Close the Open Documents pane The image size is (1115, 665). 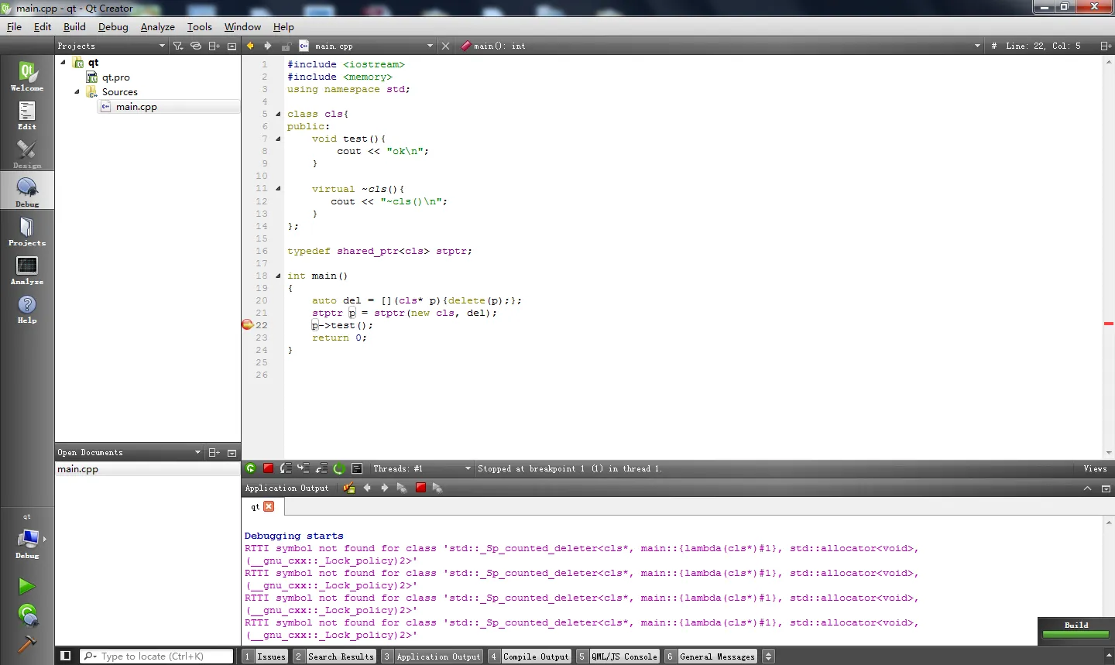click(232, 452)
